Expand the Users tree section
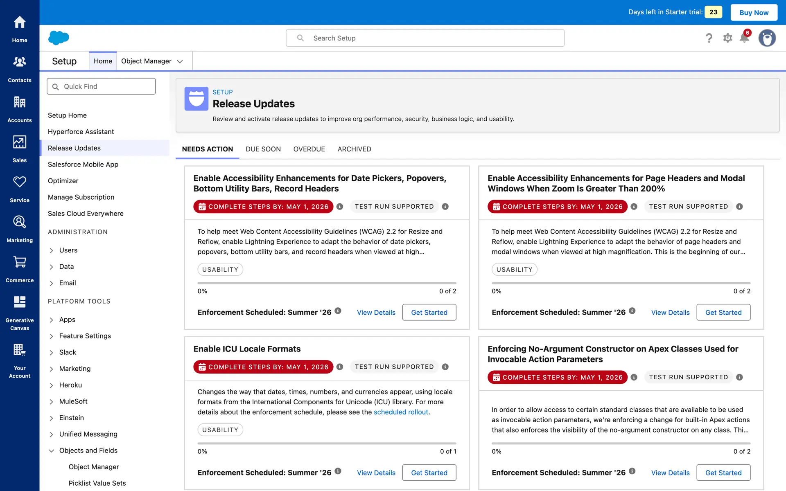The image size is (786, 491). pyautogui.click(x=51, y=250)
